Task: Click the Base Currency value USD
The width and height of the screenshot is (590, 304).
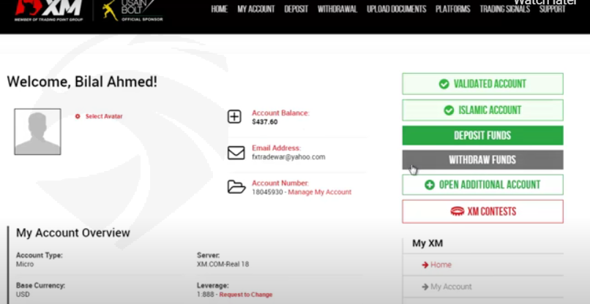Action: [x=23, y=294]
